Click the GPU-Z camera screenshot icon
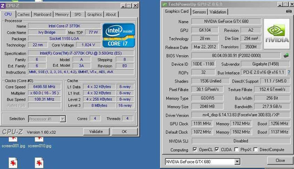 (x=289, y=11)
